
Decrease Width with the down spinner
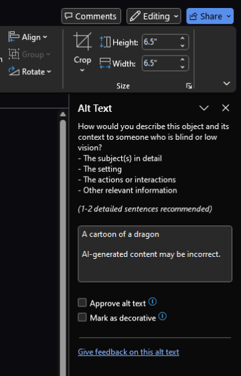tap(183, 67)
